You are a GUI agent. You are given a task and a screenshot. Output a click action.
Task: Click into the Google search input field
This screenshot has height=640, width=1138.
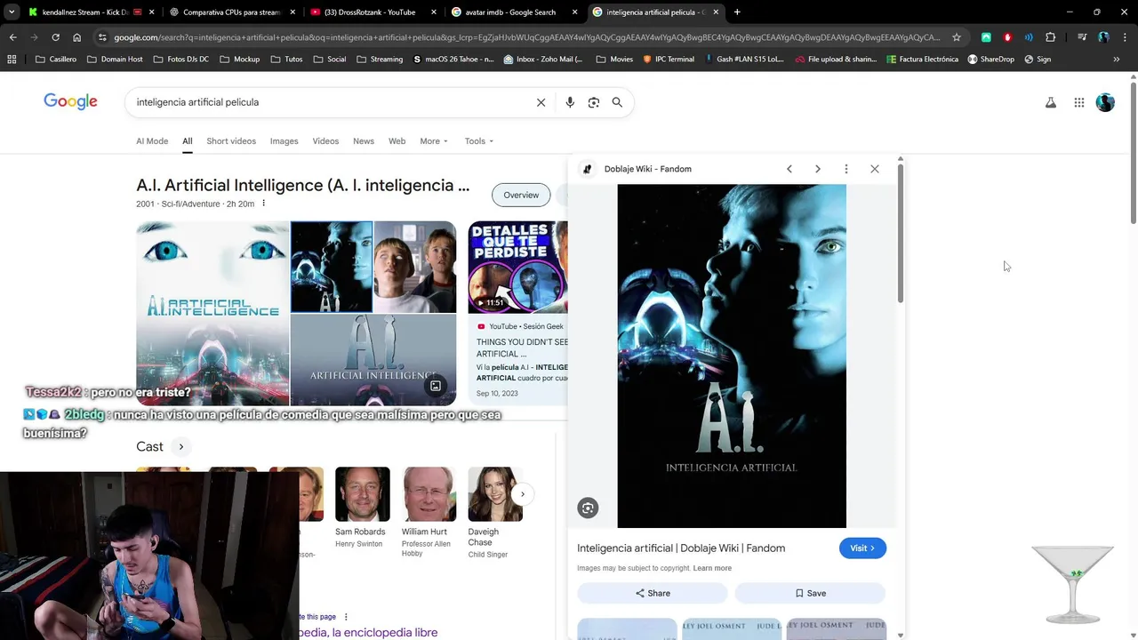tap(329, 102)
